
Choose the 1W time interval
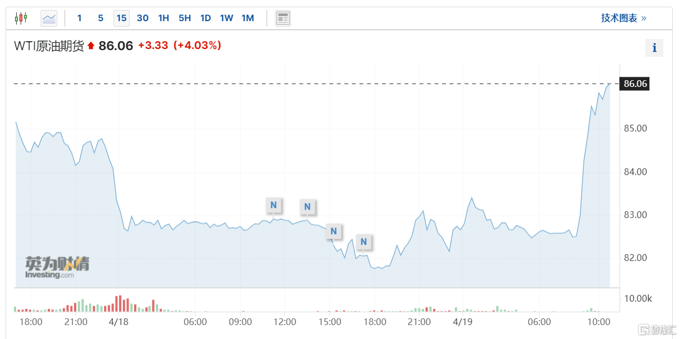point(226,18)
